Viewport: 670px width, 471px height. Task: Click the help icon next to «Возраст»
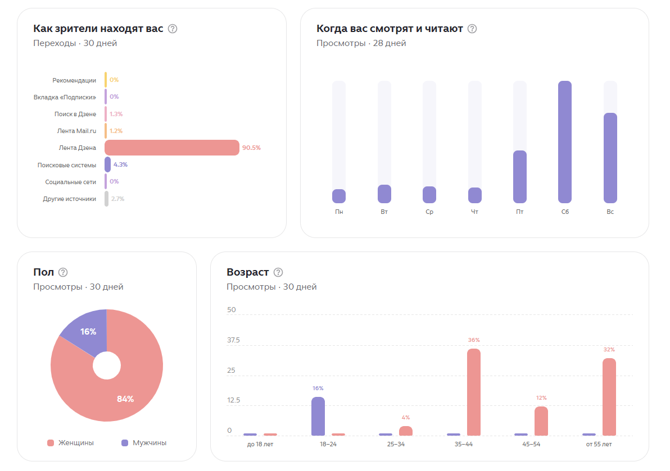tap(278, 272)
